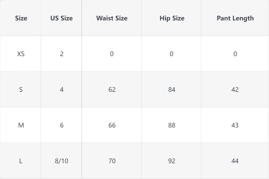Click the Hip Size column header
This screenshot has height=179, width=269.
tap(172, 18)
